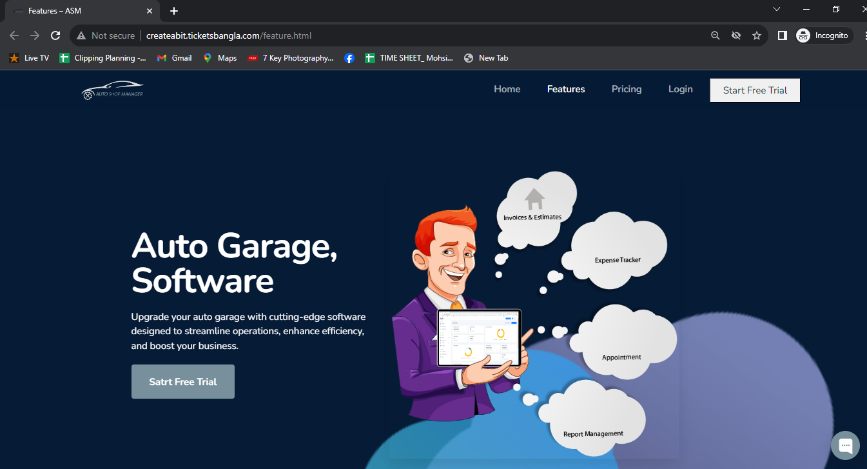Open tab search dropdown chevron
867x469 pixels.
[777, 9]
